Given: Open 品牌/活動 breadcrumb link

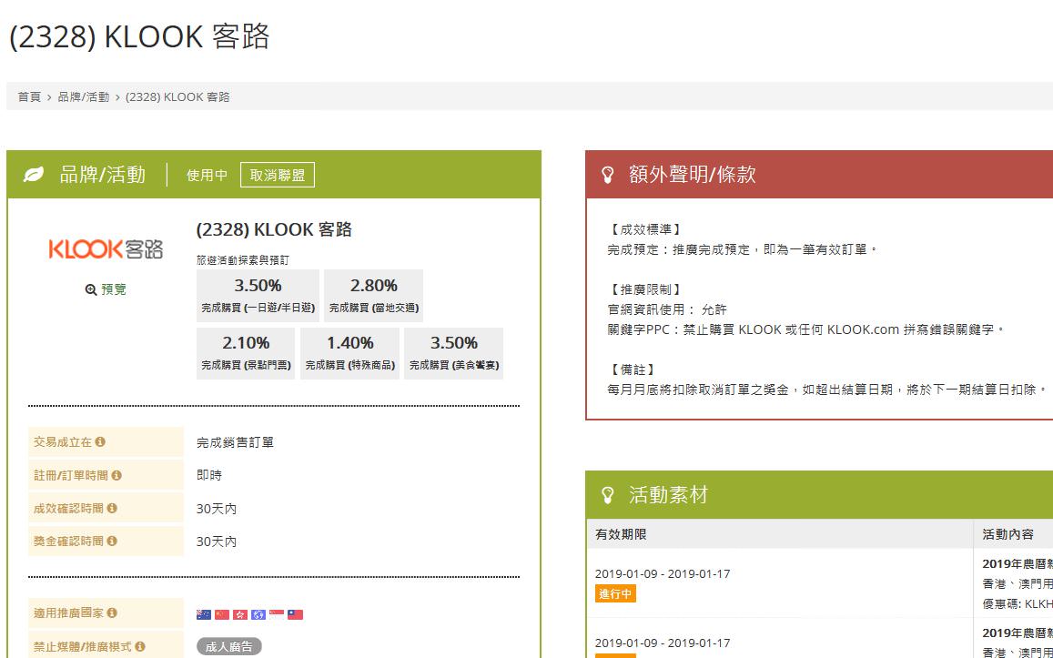Looking at the screenshot, I should pos(83,96).
